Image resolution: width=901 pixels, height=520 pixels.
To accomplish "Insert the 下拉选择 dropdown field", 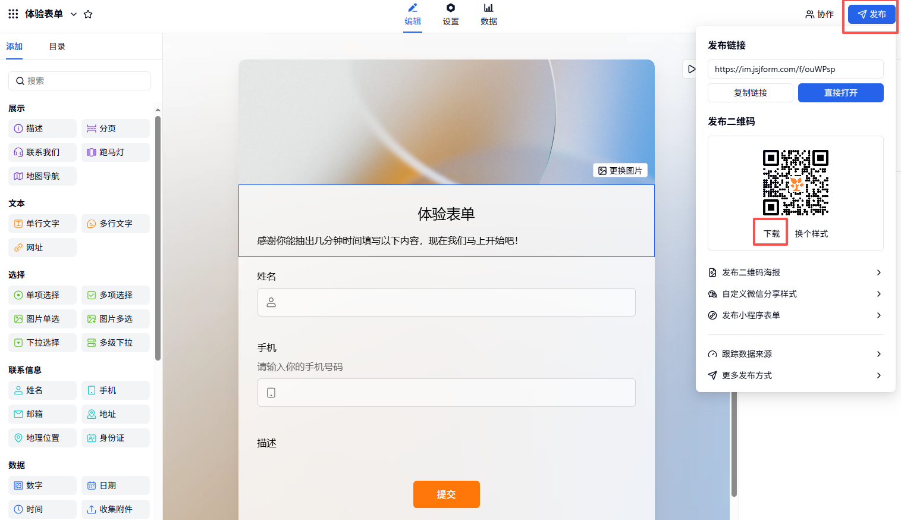I will [42, 343].
